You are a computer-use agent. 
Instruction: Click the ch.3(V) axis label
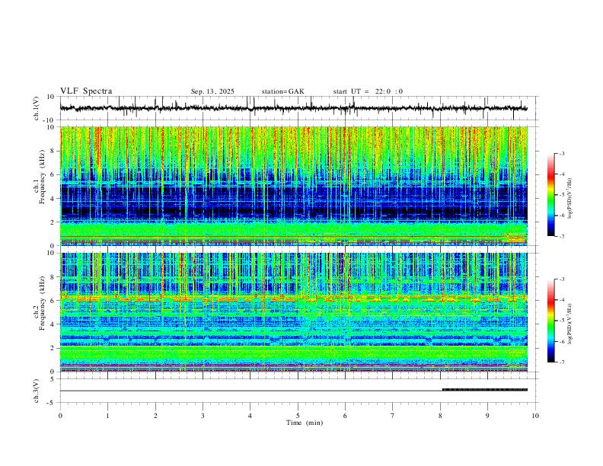tap(37, 391)
